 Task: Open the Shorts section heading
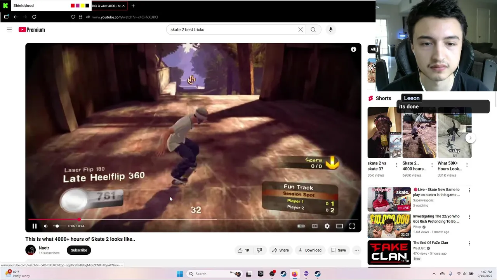point(383,98)
